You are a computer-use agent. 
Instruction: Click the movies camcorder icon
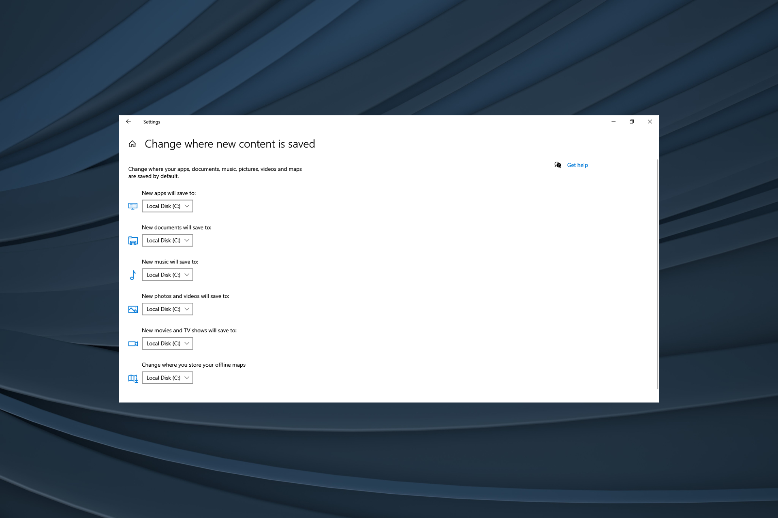133,344
